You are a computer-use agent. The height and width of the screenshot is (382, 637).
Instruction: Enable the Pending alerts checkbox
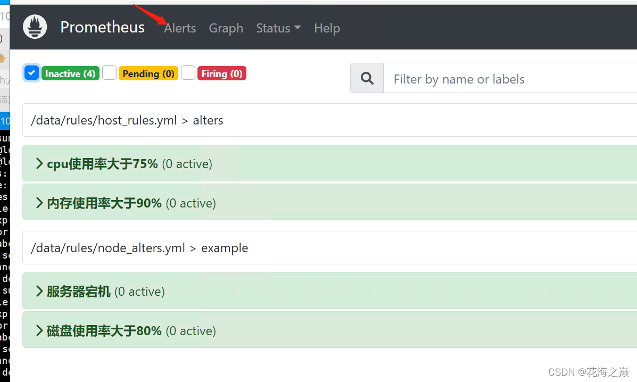[x=109, y=73]
